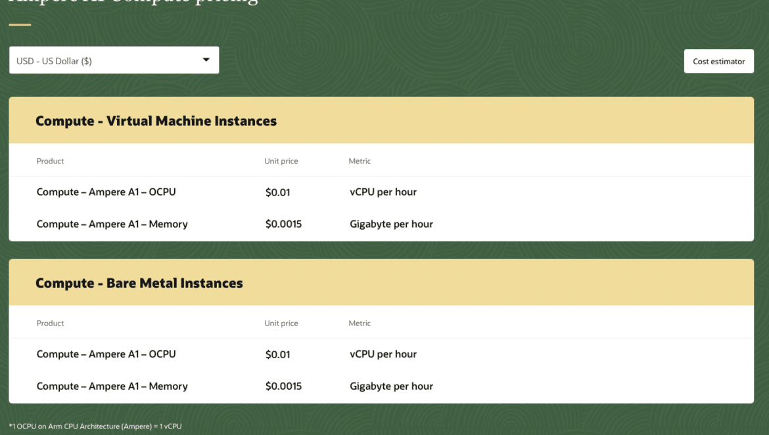Click the Product column header under Bare Metal Instances

point(50,323)
